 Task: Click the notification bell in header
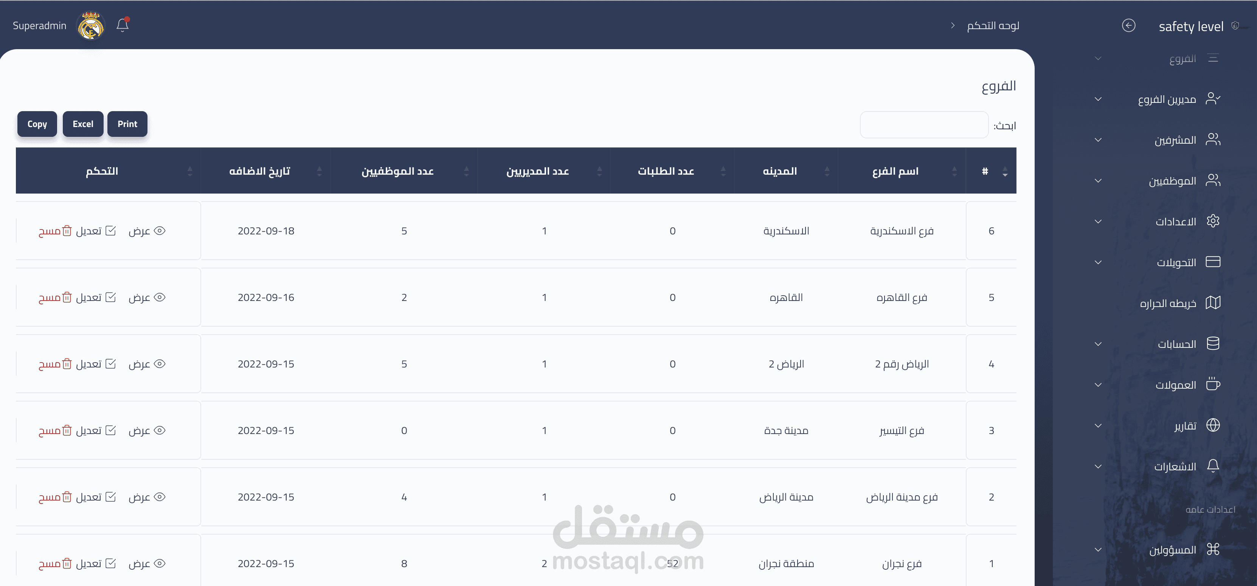point(123,25)
